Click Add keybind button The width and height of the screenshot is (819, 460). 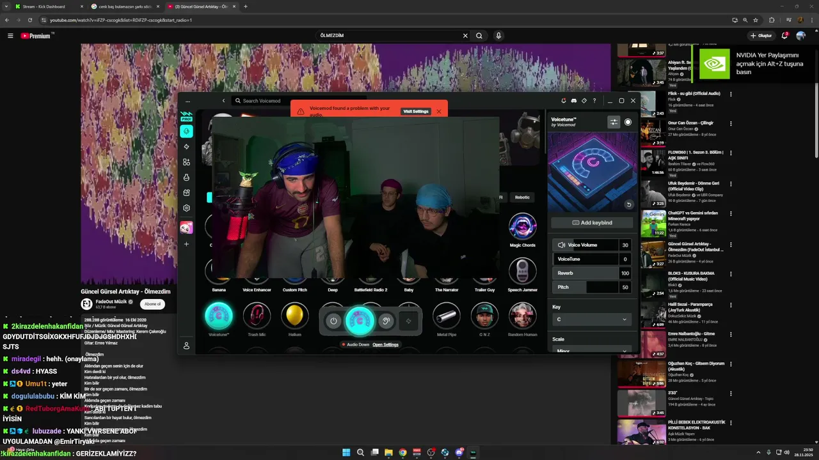[592, 222]
